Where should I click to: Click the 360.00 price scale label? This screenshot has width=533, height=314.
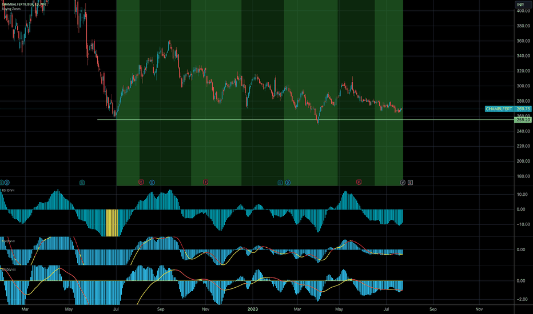coord(523,41)
